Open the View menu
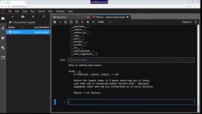This screenshot has width=202, height=114. click(25, 11)
